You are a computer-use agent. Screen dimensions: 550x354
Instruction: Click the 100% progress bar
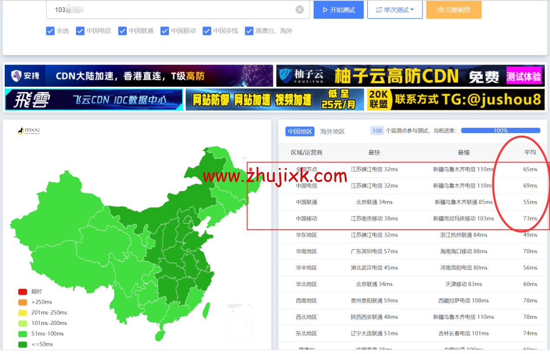coord(500,130)
